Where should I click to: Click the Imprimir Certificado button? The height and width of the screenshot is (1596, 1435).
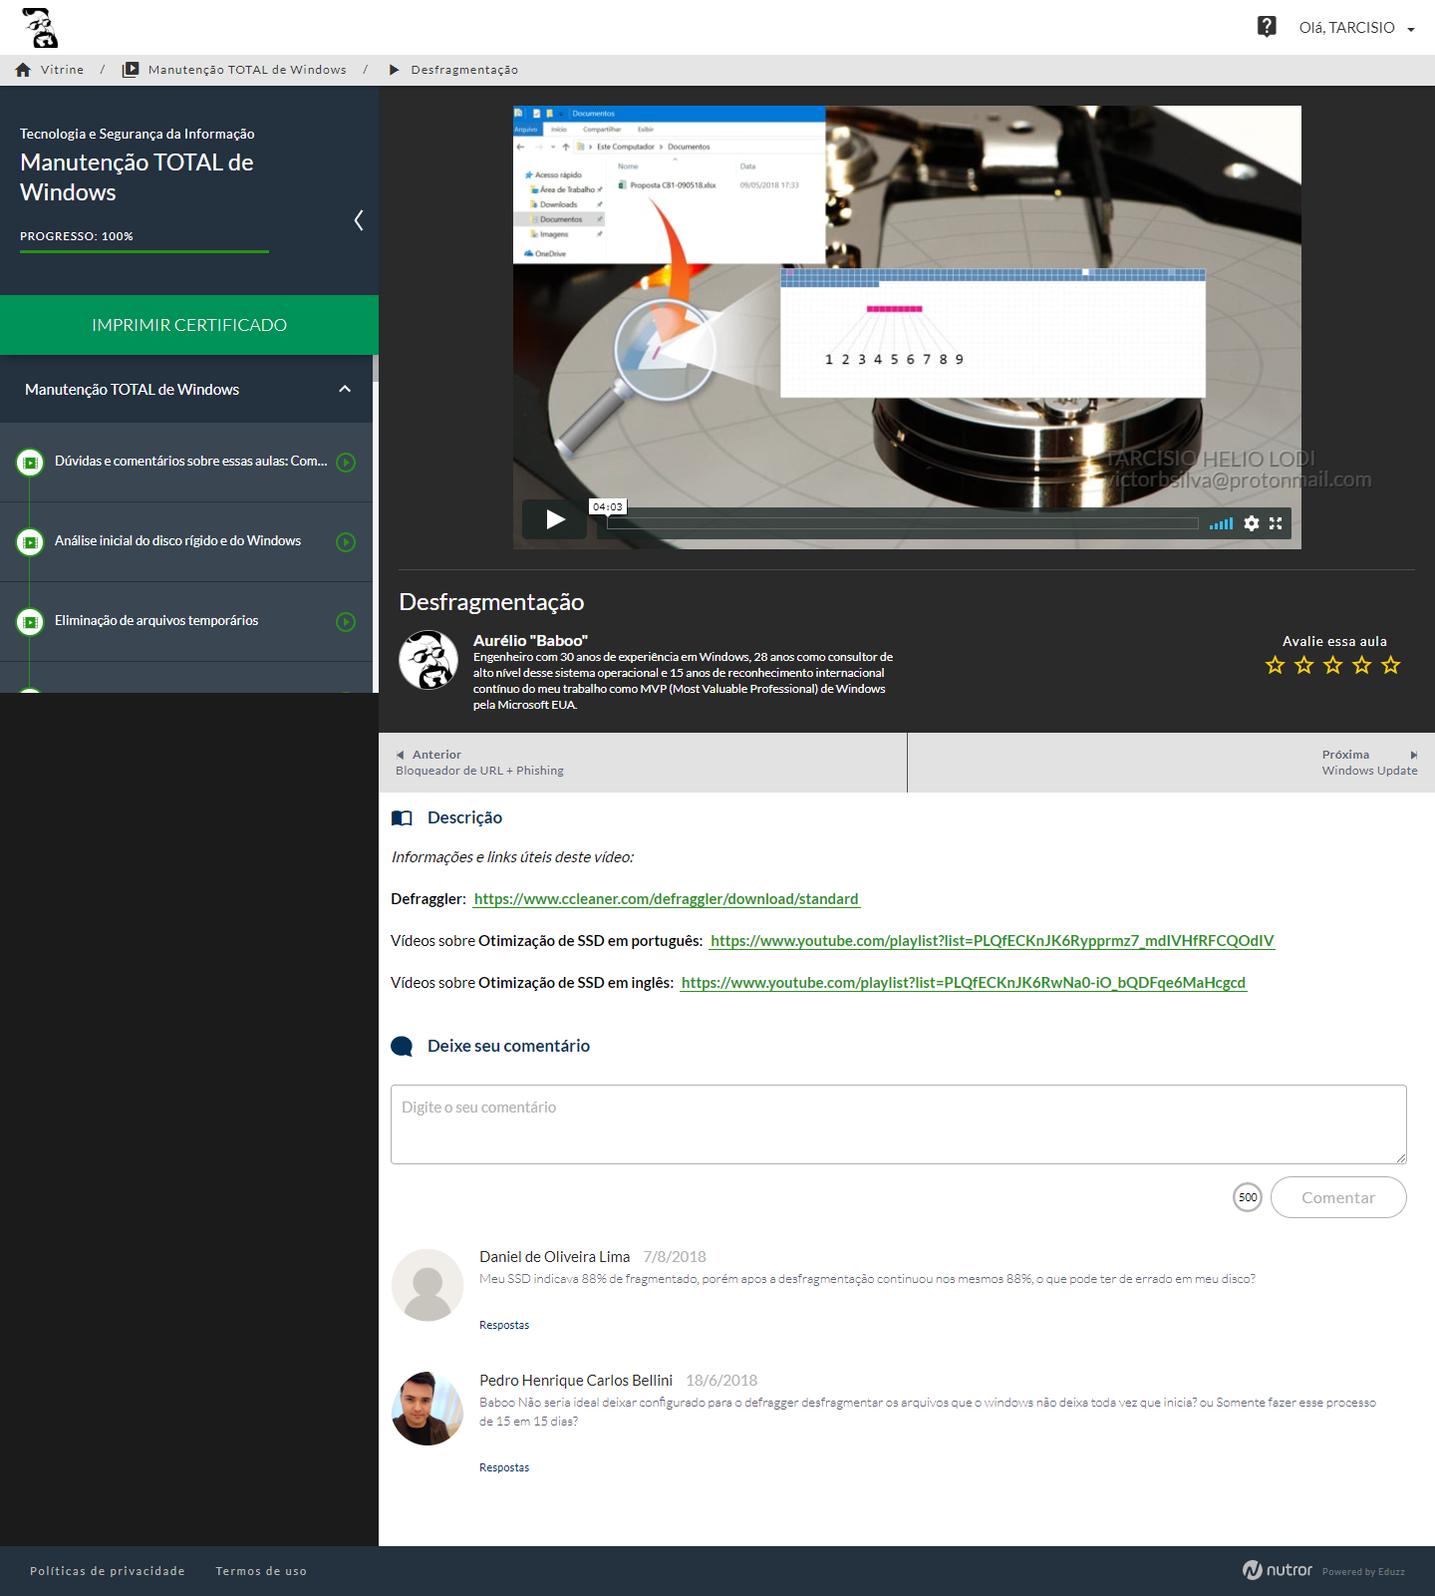pos(189,325)
